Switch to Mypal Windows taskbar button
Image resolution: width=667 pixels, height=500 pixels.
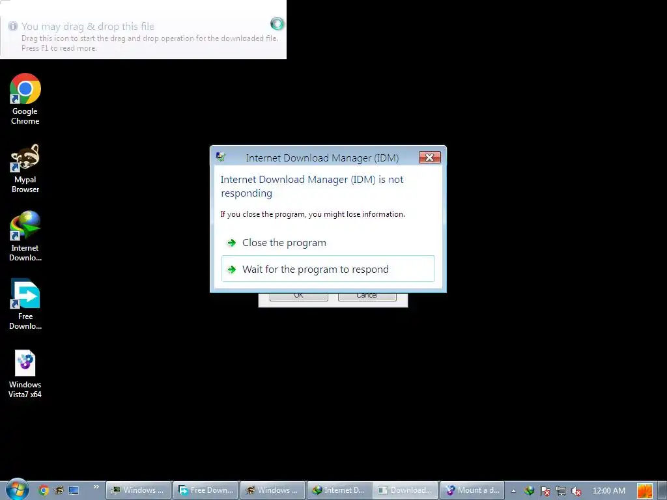point(273,490)
